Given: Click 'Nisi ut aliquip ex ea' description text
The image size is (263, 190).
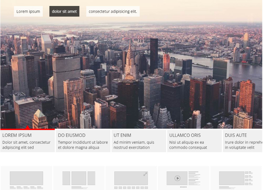Looking at the screenshot, I should (x=187, y=142).
